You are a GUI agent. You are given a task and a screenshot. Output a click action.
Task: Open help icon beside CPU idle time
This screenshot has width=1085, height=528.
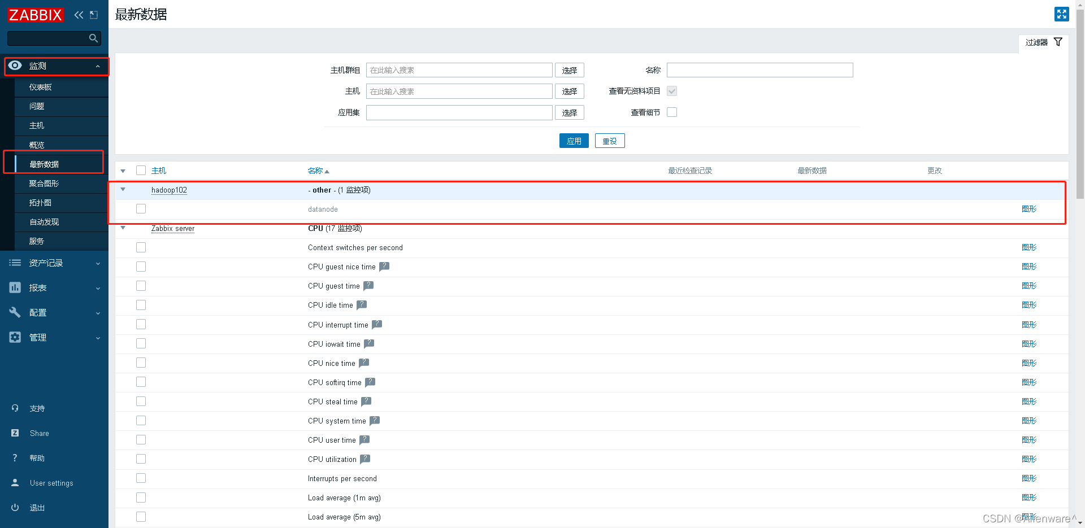point(362,304)
